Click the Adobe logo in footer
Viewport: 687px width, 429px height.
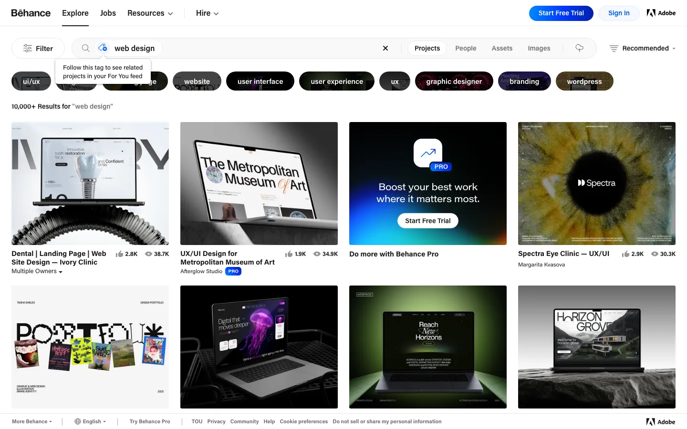tap(661, 422)
